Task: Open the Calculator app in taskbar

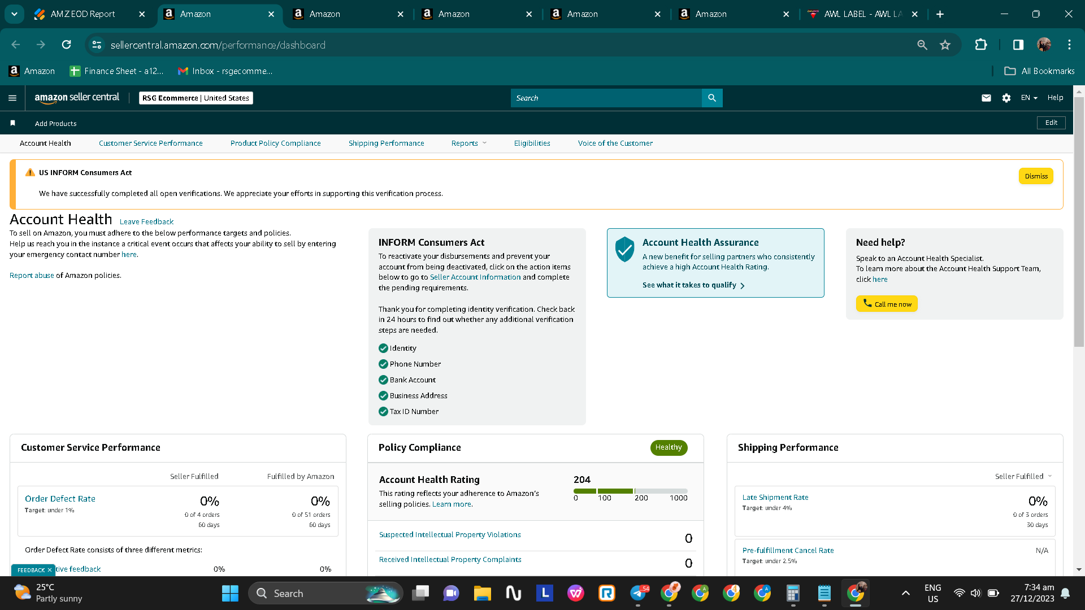Action: [793, 594]
